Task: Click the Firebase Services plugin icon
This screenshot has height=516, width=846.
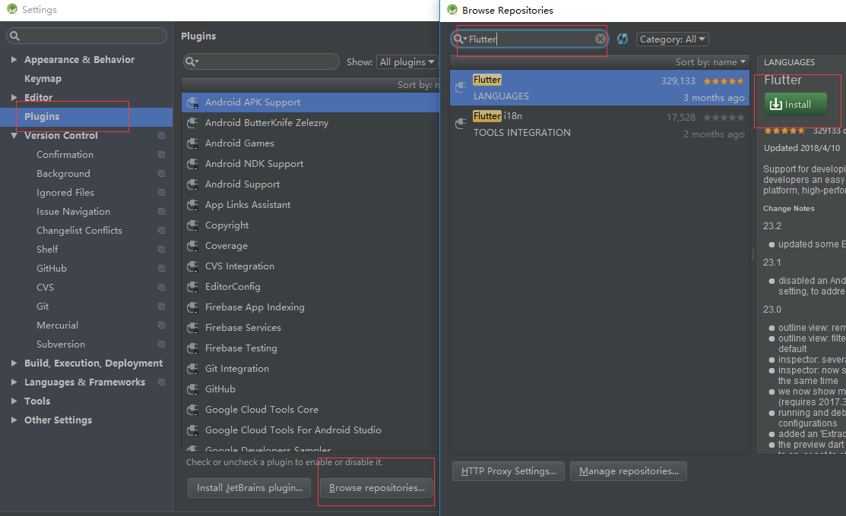Action: (192, 328)
